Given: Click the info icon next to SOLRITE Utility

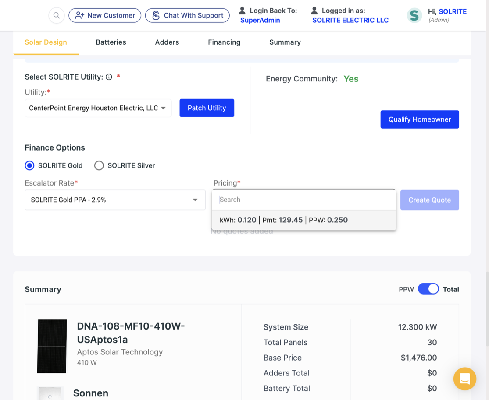Looking at the screenshot, I should (x=109, y=77).
